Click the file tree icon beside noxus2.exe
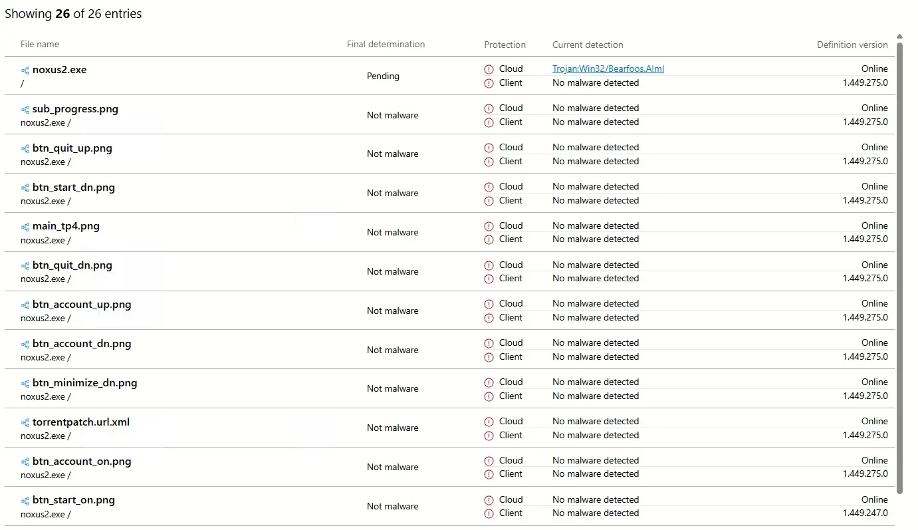 pos(25,70)
